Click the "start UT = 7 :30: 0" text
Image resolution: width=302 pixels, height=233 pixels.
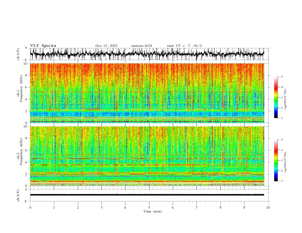(184, 46)
